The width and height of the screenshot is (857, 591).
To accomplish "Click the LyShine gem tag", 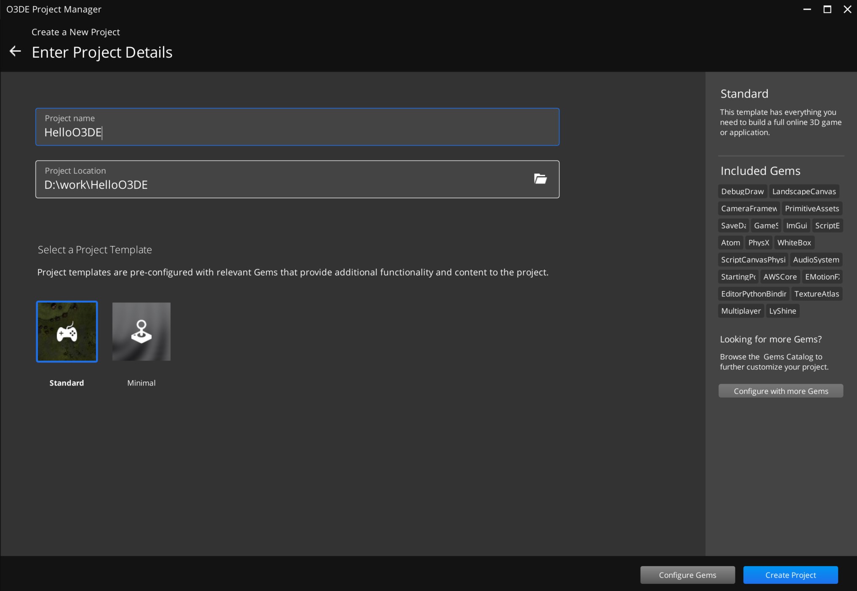I will pyautogui.click(x=782, y=311).
